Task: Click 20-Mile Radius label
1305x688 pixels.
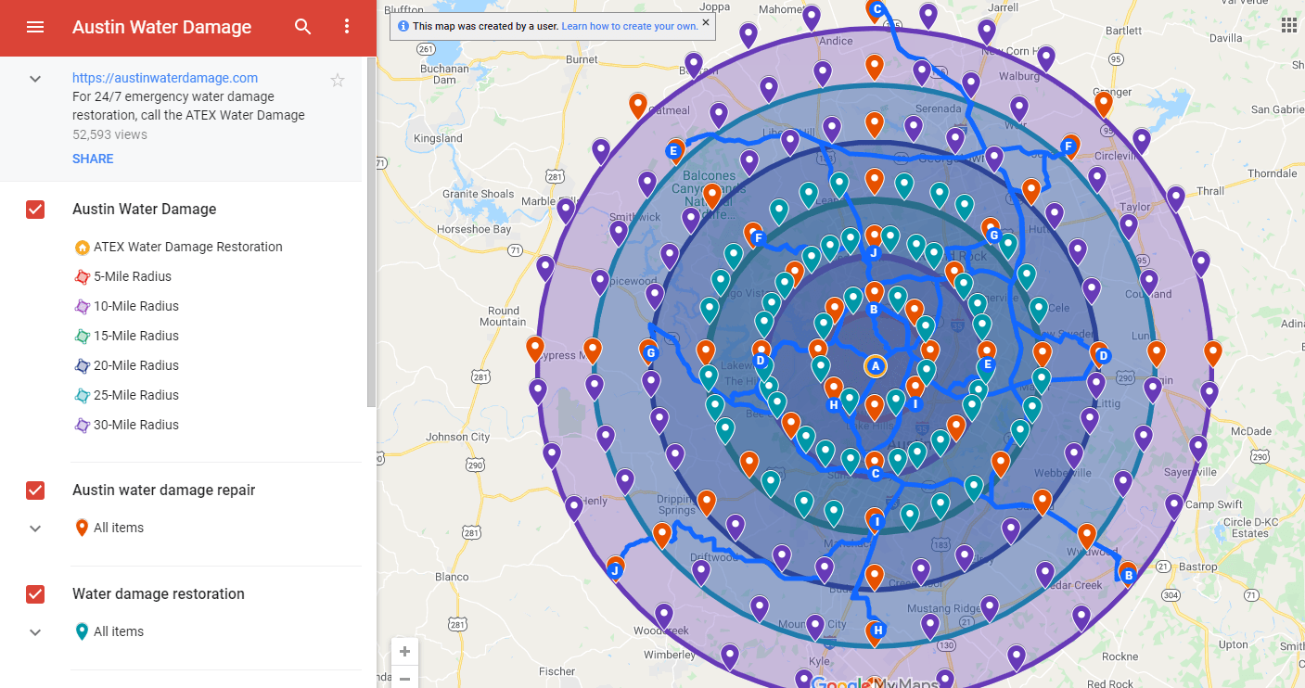Action: point(136,365)
